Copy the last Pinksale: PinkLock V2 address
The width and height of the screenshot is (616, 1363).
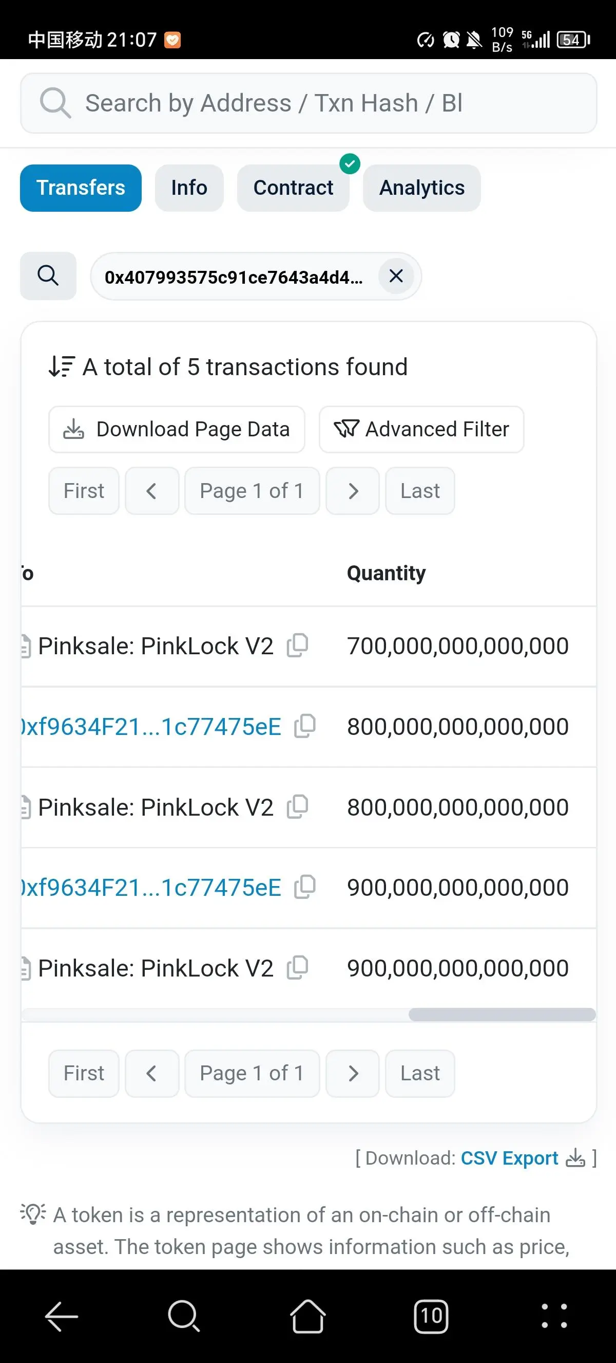click(x=297, y=968)
